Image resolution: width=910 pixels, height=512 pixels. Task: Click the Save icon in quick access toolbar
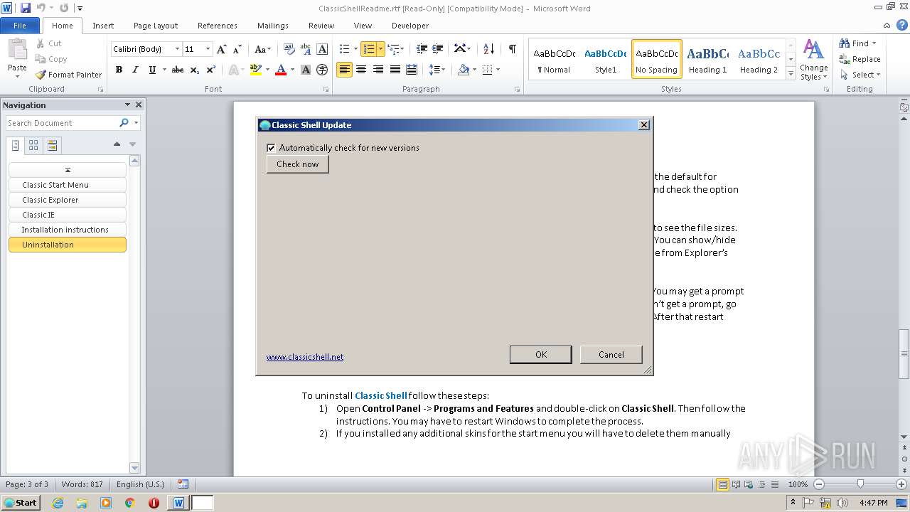pos(26,8)
